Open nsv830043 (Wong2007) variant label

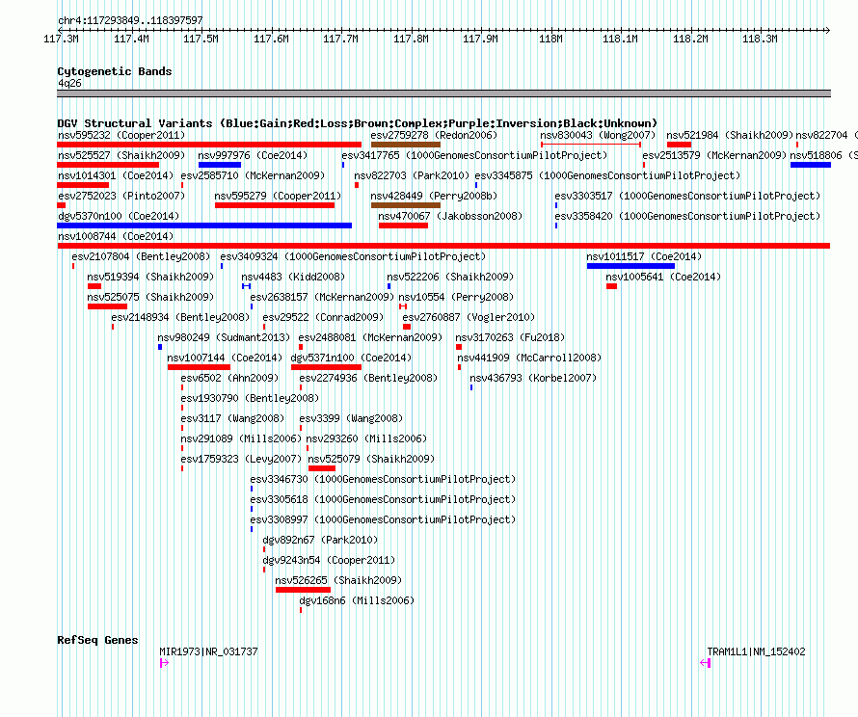pos(598,135)
